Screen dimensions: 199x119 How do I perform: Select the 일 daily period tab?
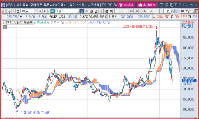click(82, 11)
